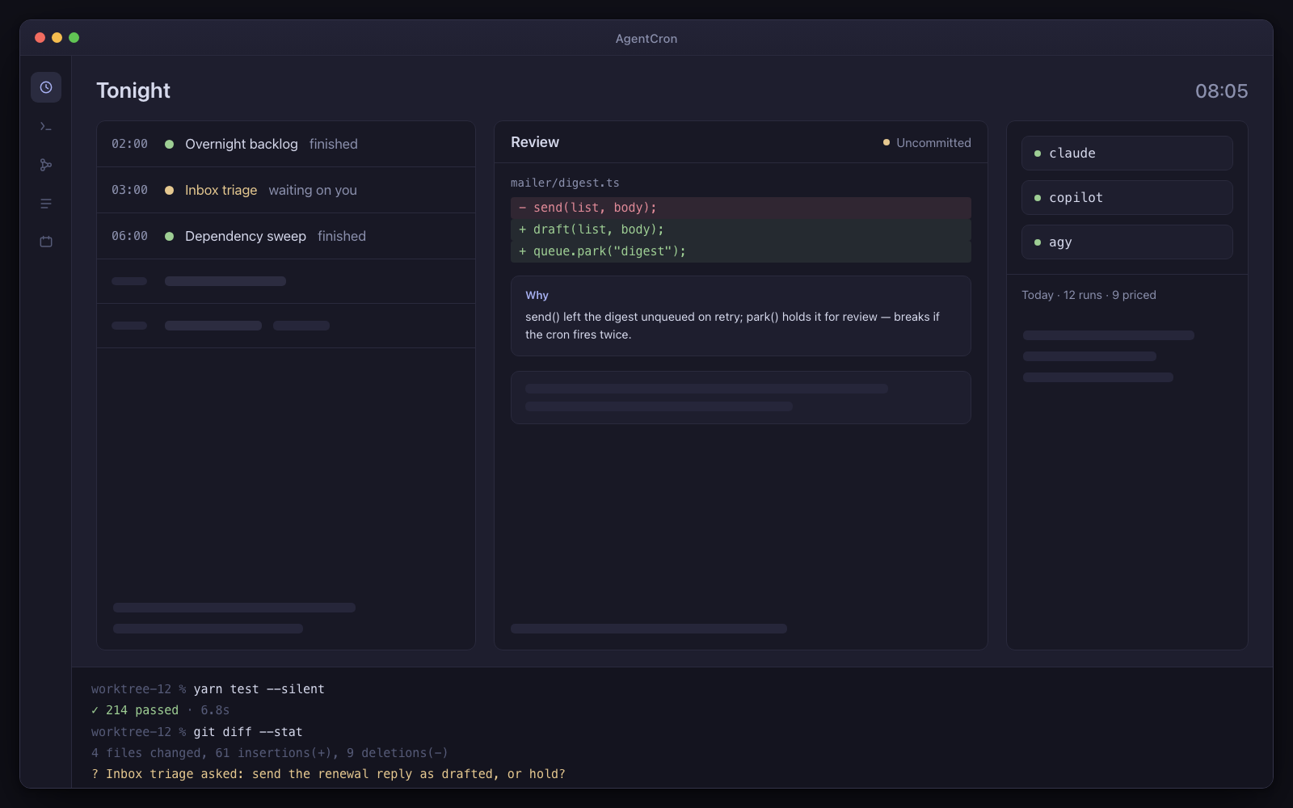Click the Today 12 runs summary
1293x808 pixels.
1089,295
